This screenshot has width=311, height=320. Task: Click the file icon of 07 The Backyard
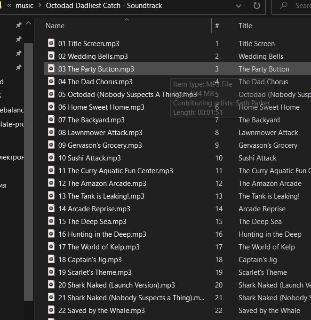[x=51, y=119]
